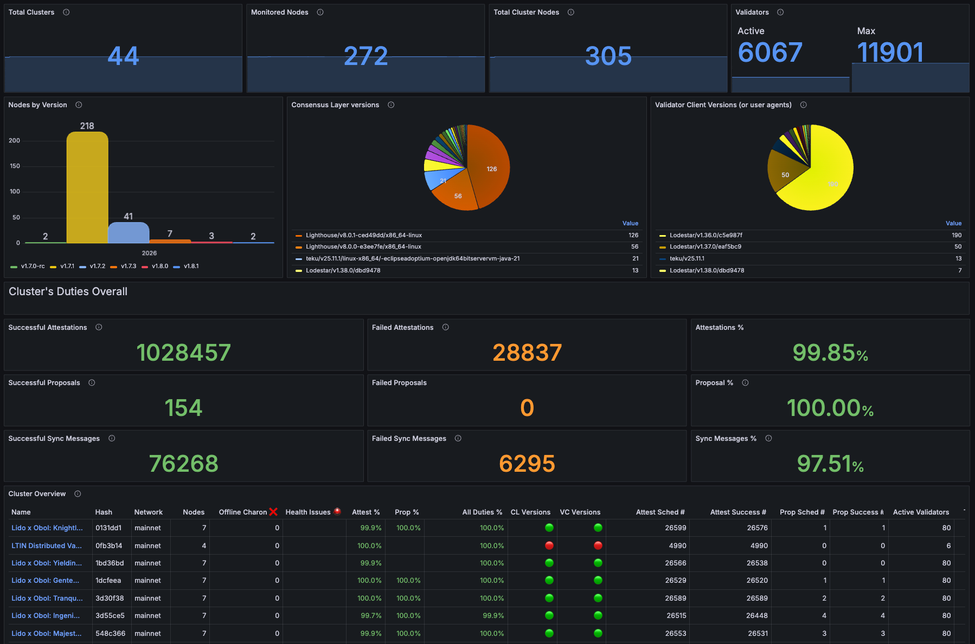This screenshot has height=644, width=975.
Task: Click the Failed Attestations info icon
Action: point(445,327)
